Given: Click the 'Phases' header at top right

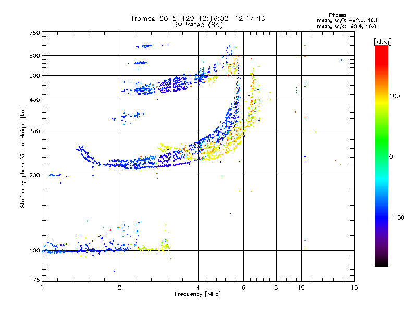Looking at the screenshot, I should pos(337,15).
